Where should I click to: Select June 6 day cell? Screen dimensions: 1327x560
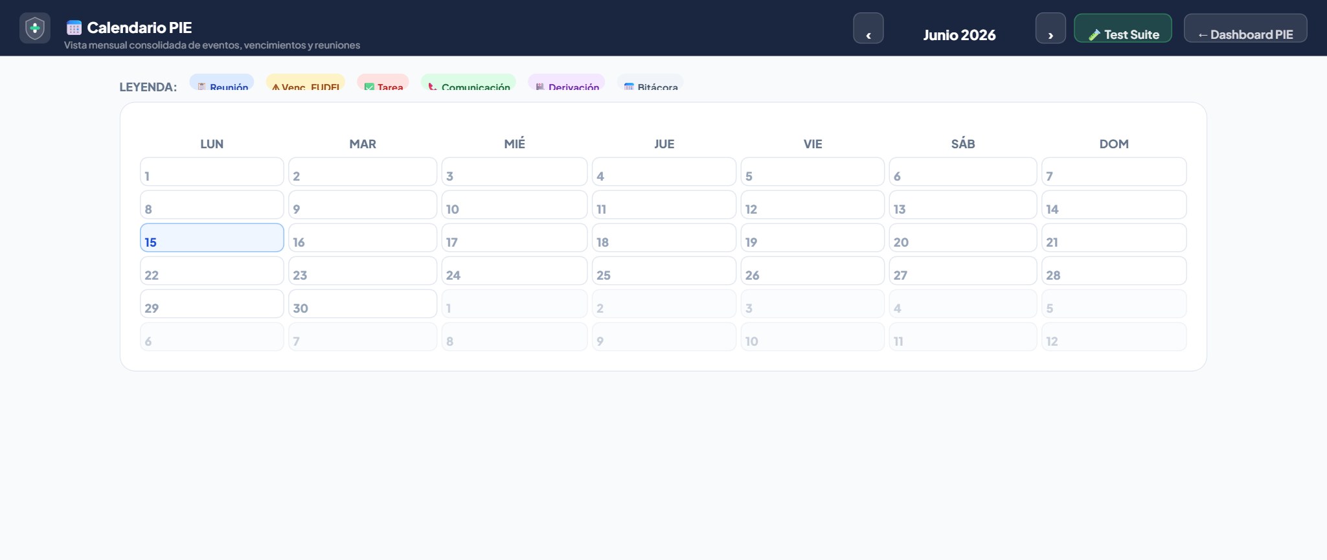963,172
